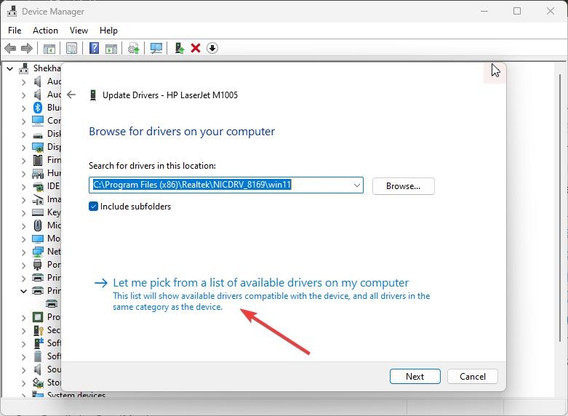The height and width of the screenshot is (416, 568).
Task: Select the Bluetooth category icon in the tree
Action: click(x=38, y=108)
